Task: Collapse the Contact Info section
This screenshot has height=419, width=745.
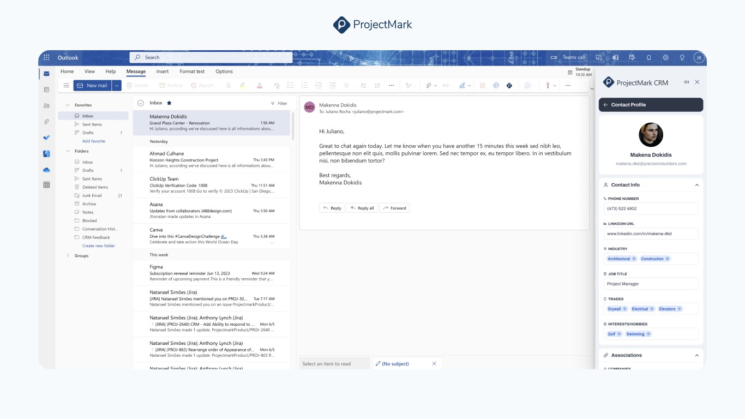Action: coord(697,185)
